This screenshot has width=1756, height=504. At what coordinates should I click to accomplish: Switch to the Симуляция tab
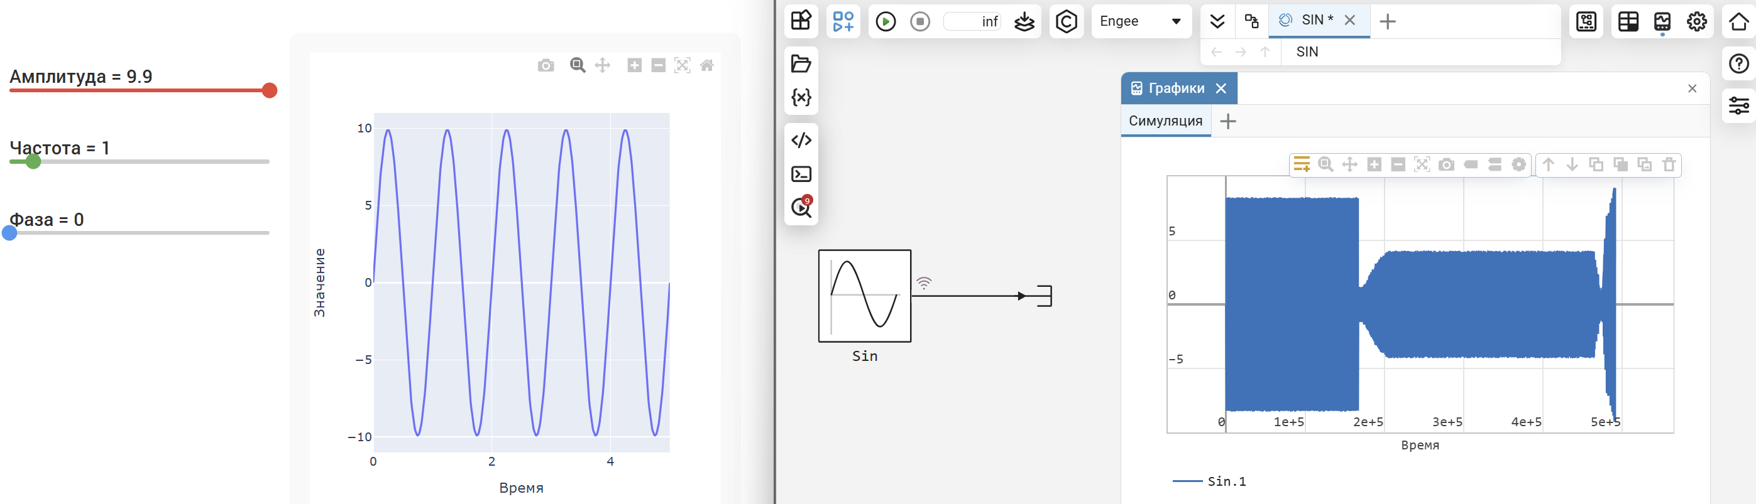coord(1165,121)
